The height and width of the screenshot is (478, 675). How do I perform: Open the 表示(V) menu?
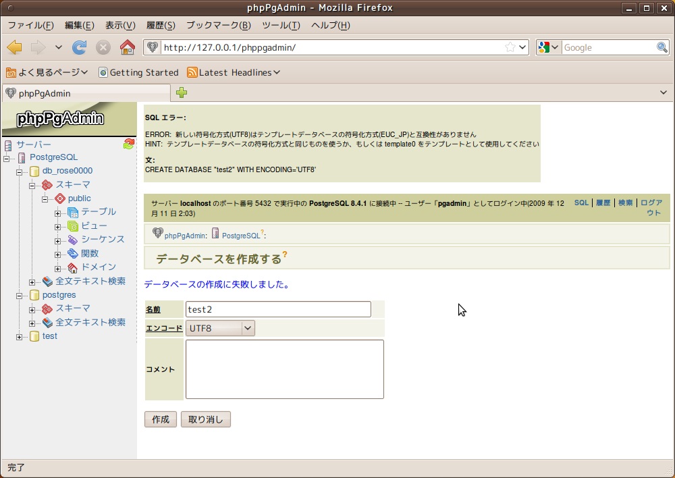pyautogui.click(x=121, y=26)
